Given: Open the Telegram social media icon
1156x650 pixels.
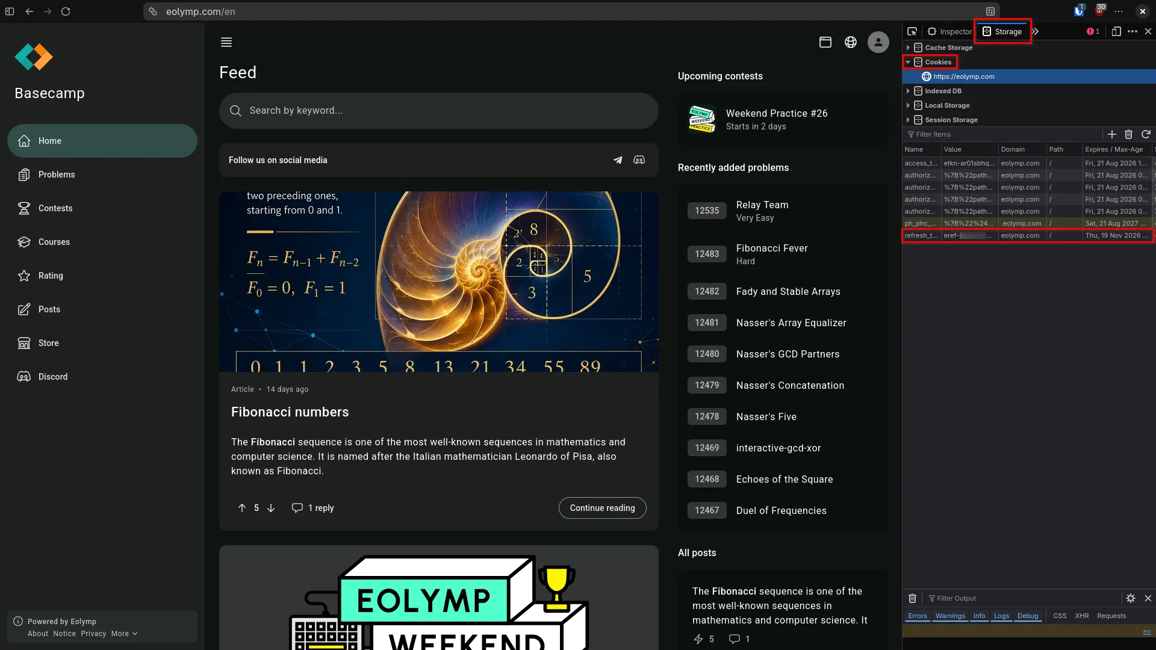Looking at the screenshot, I should point(618,160).
